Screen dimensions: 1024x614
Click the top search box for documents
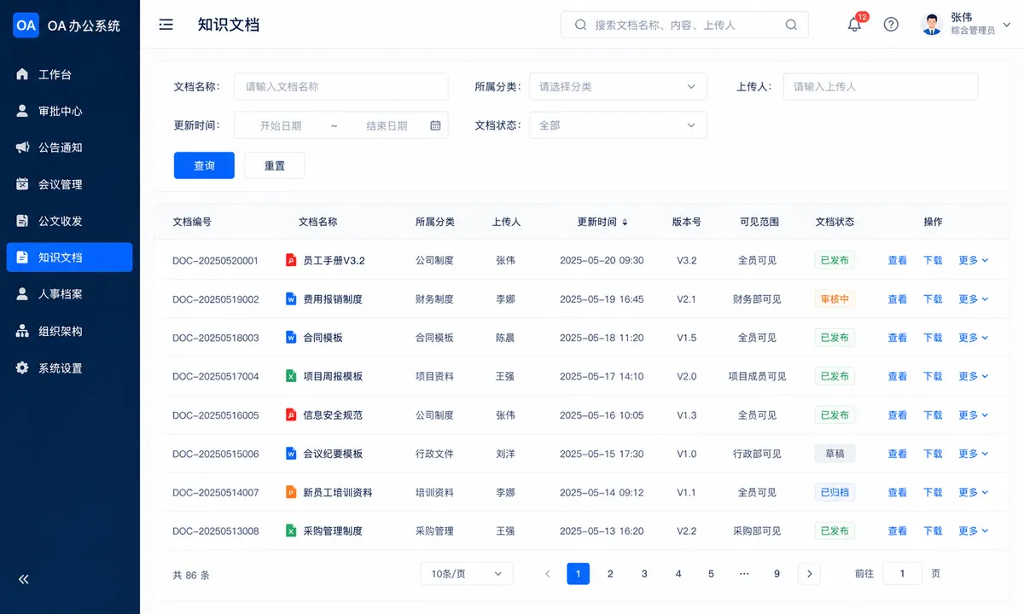click(684, 25)
